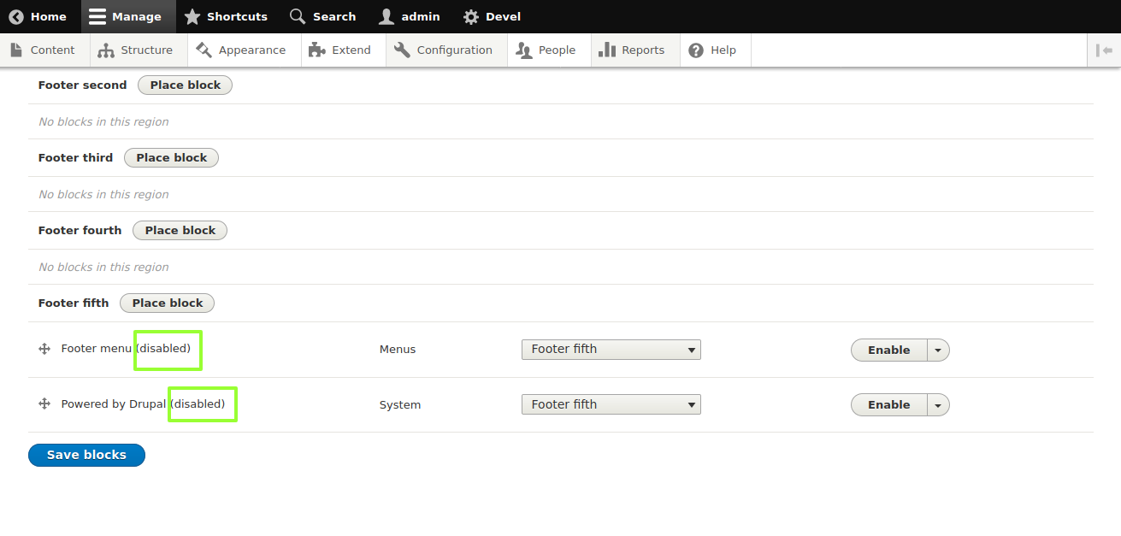Open the Reports bar-chart menu

(607, 50)
